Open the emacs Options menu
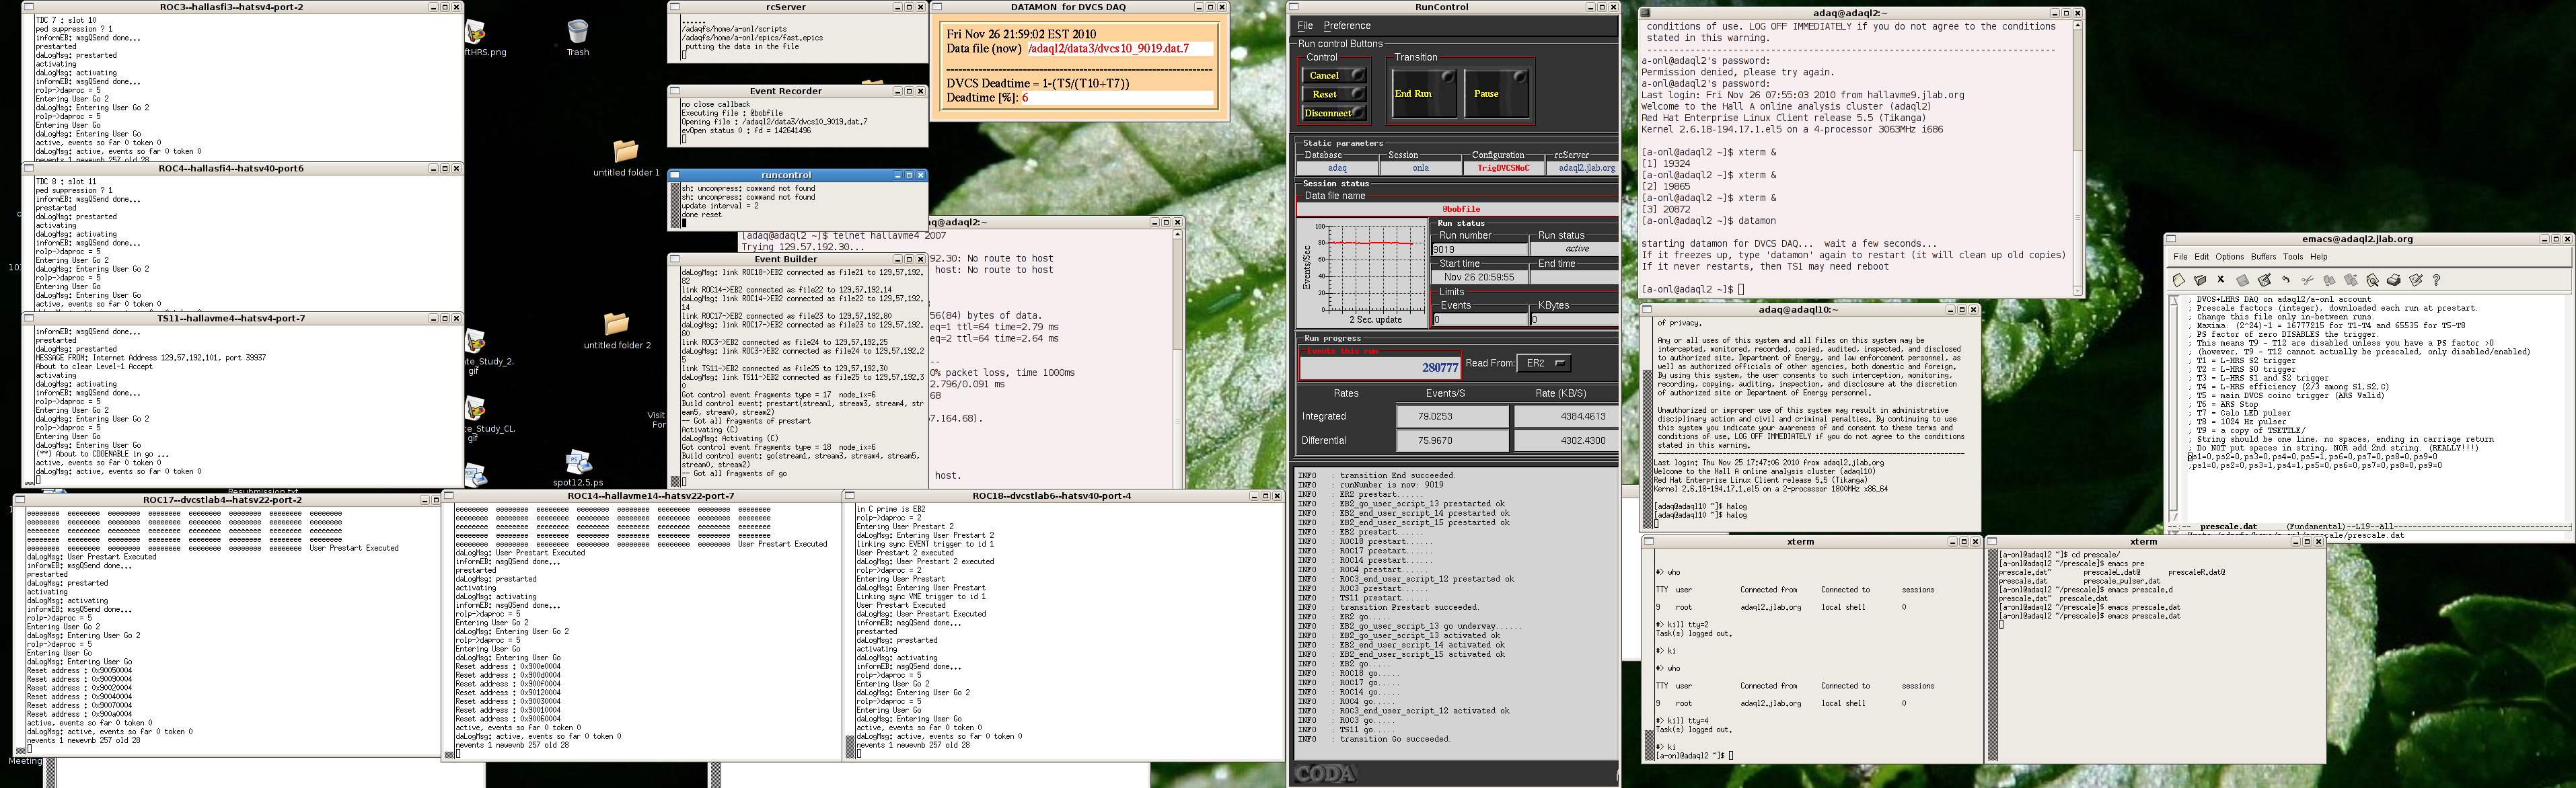 pos(2230,257)
